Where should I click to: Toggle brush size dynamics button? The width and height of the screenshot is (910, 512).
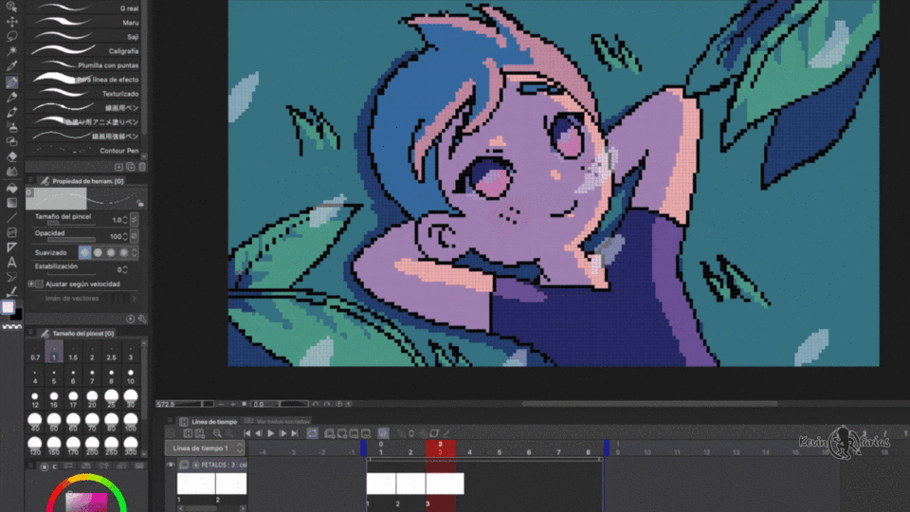[135, 219]
